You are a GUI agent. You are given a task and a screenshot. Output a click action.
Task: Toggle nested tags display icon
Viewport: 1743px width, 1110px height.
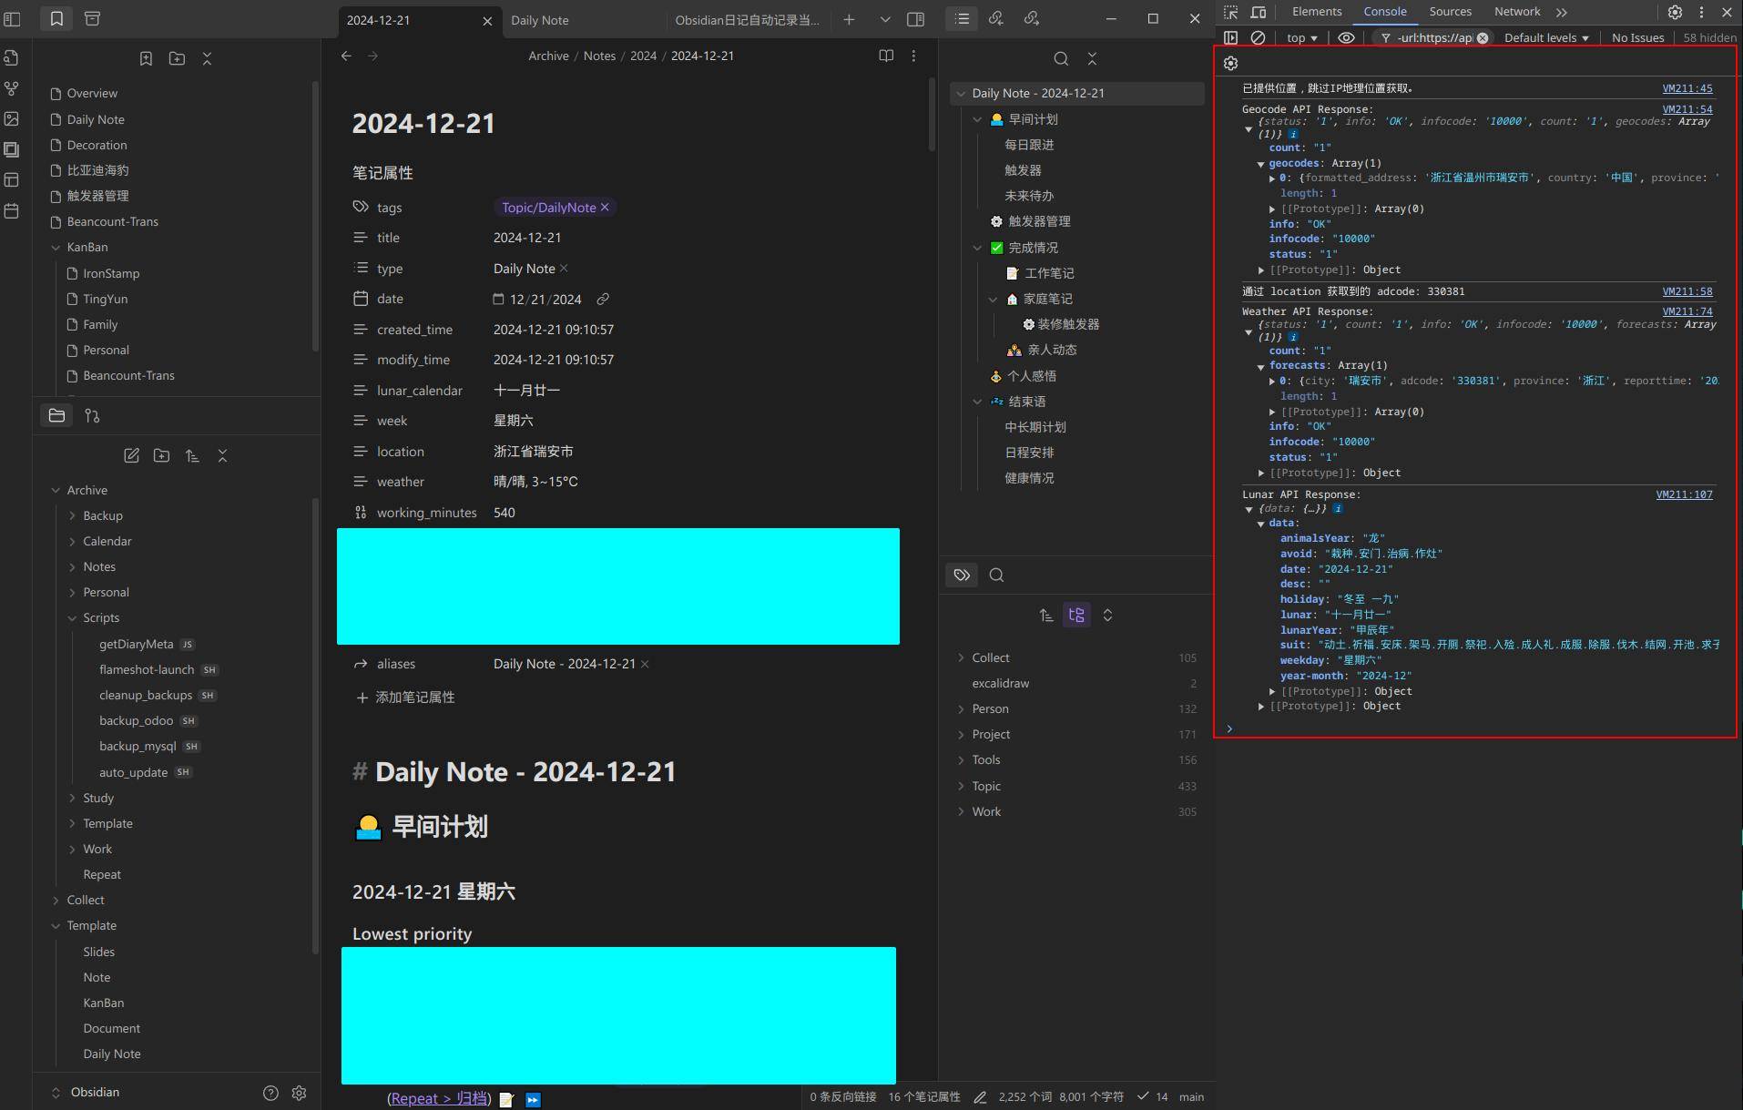click(1076, 615)
